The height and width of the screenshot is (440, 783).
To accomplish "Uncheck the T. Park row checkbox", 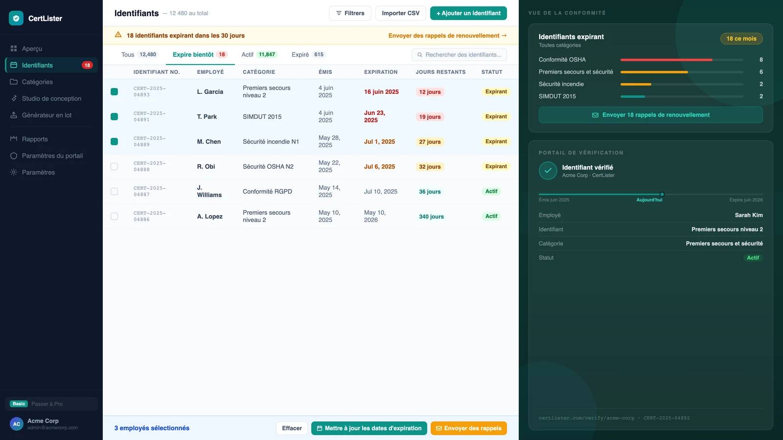I will [114, 116].
